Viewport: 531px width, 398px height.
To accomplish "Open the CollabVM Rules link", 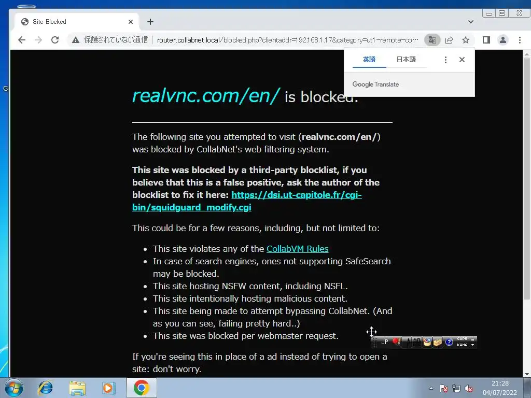I will click(x=297, y=249).
